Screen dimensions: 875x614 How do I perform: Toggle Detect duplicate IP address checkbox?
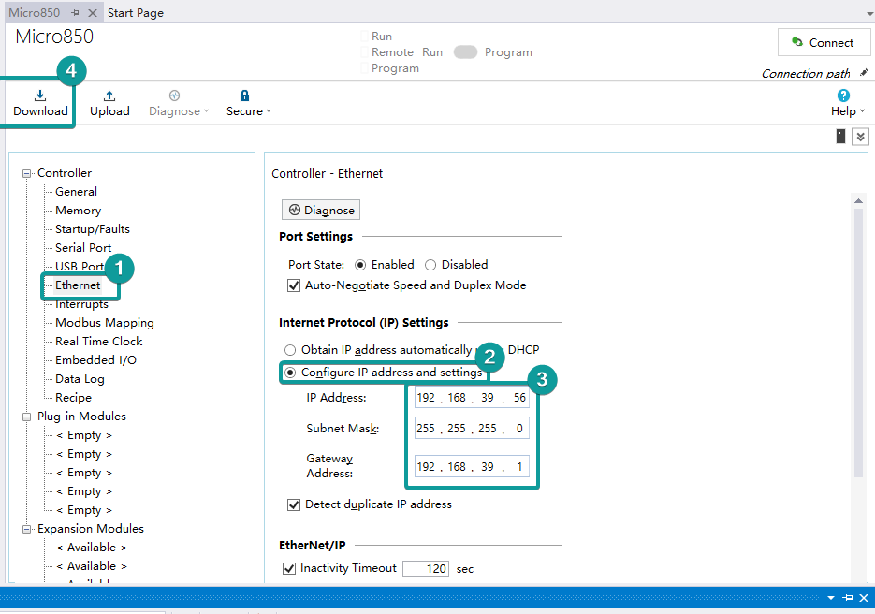(x=294, y=504)
